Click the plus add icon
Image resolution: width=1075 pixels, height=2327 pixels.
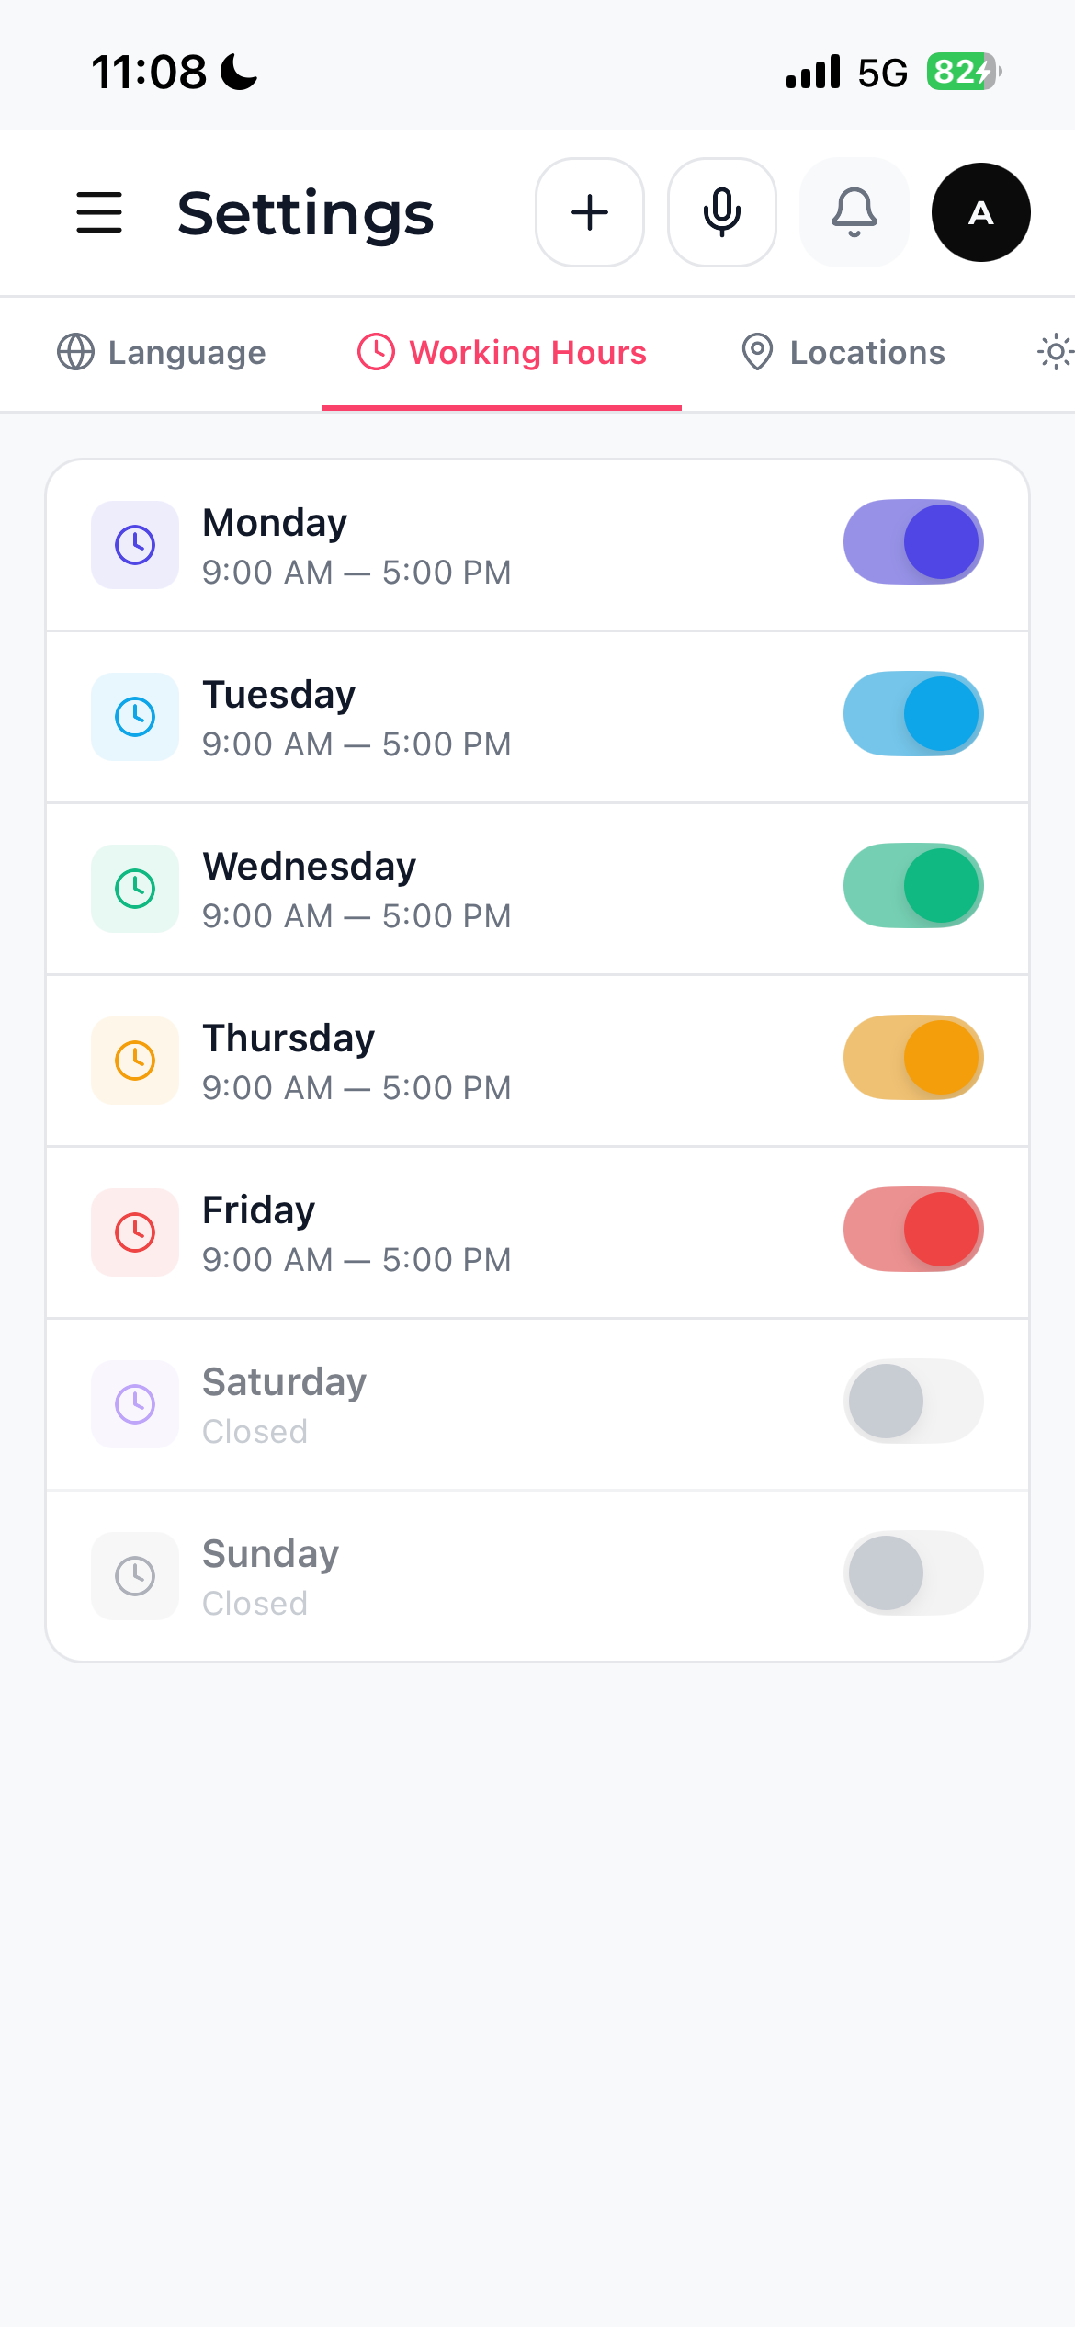(x=589, y=212)
